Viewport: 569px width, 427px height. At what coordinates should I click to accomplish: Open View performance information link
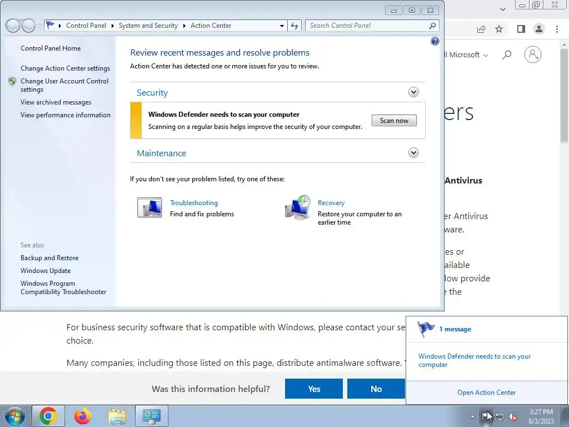pos(66,115)
